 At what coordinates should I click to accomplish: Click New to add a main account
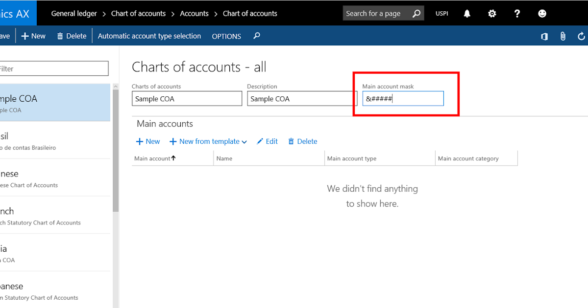pyautogui.click(x=147, y=141)
